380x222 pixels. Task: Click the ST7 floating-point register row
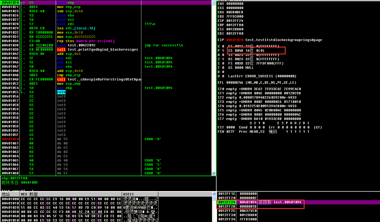click(259, 119)
